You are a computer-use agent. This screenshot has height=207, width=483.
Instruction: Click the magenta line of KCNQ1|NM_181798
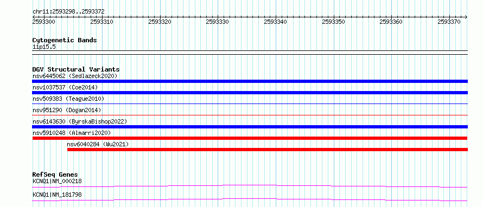tap(250, 199)
